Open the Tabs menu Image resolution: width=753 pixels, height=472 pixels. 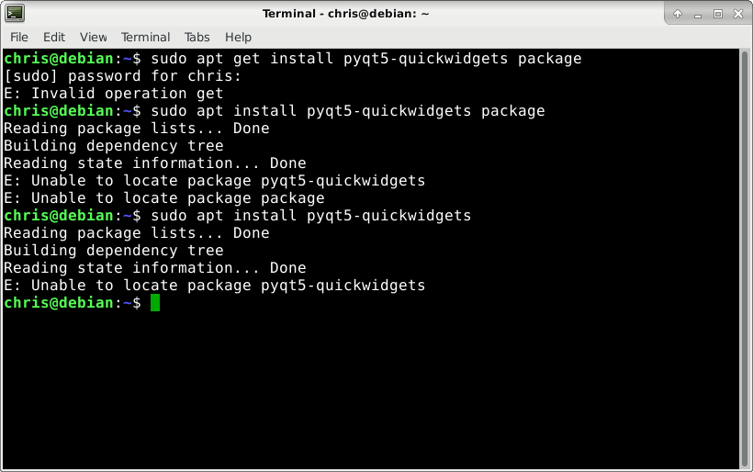[197, 37]
